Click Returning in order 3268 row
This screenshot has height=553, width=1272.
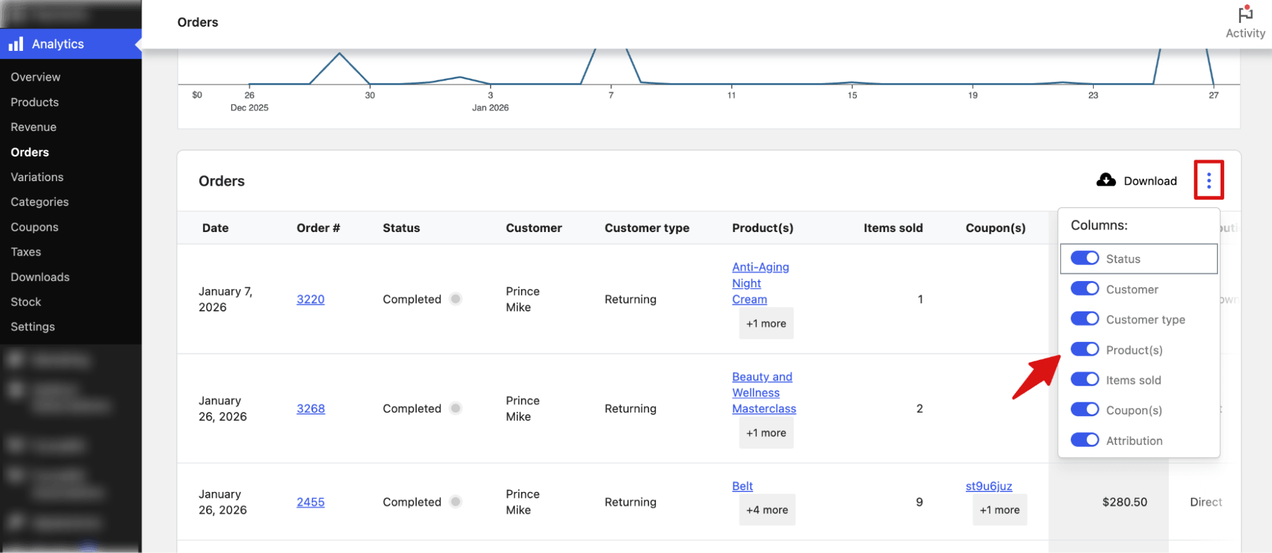click(x=631, y=408)
